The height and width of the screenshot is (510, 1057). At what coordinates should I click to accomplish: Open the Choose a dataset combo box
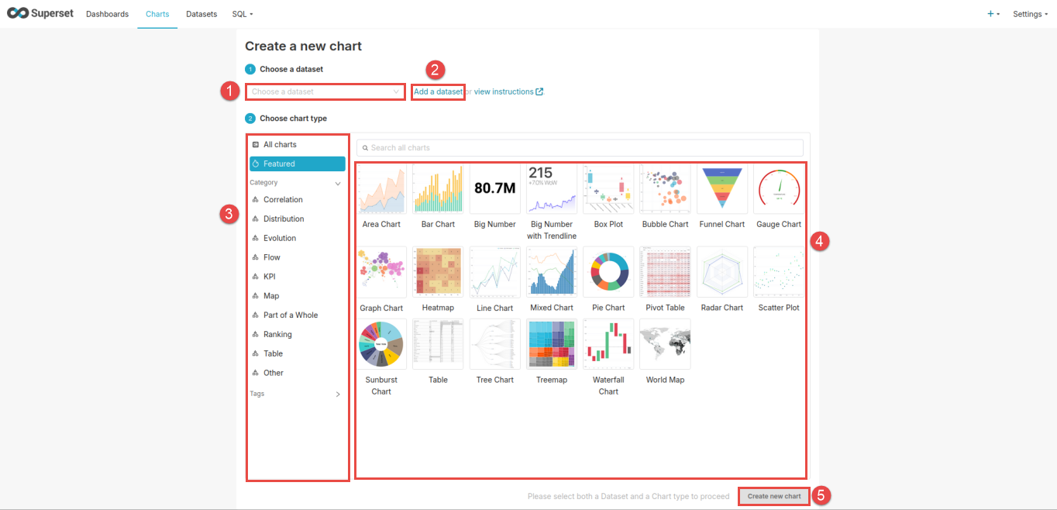point(325,91)
